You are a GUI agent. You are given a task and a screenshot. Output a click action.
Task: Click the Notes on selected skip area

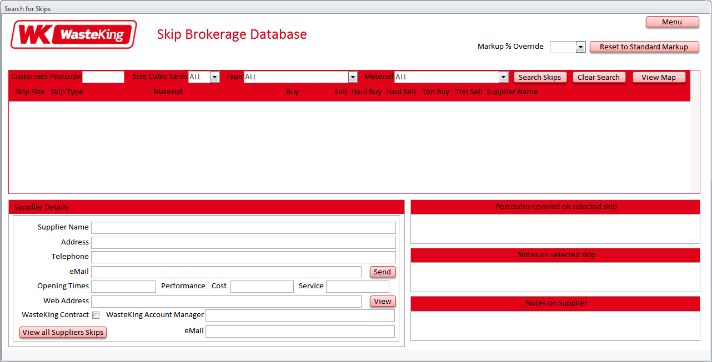coord(555,277)
